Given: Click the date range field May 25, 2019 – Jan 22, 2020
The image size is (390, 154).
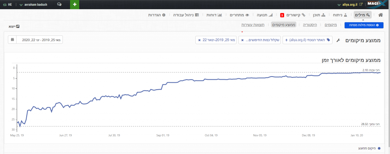Looking at the screenshot, I should click(x=40, y=40).
